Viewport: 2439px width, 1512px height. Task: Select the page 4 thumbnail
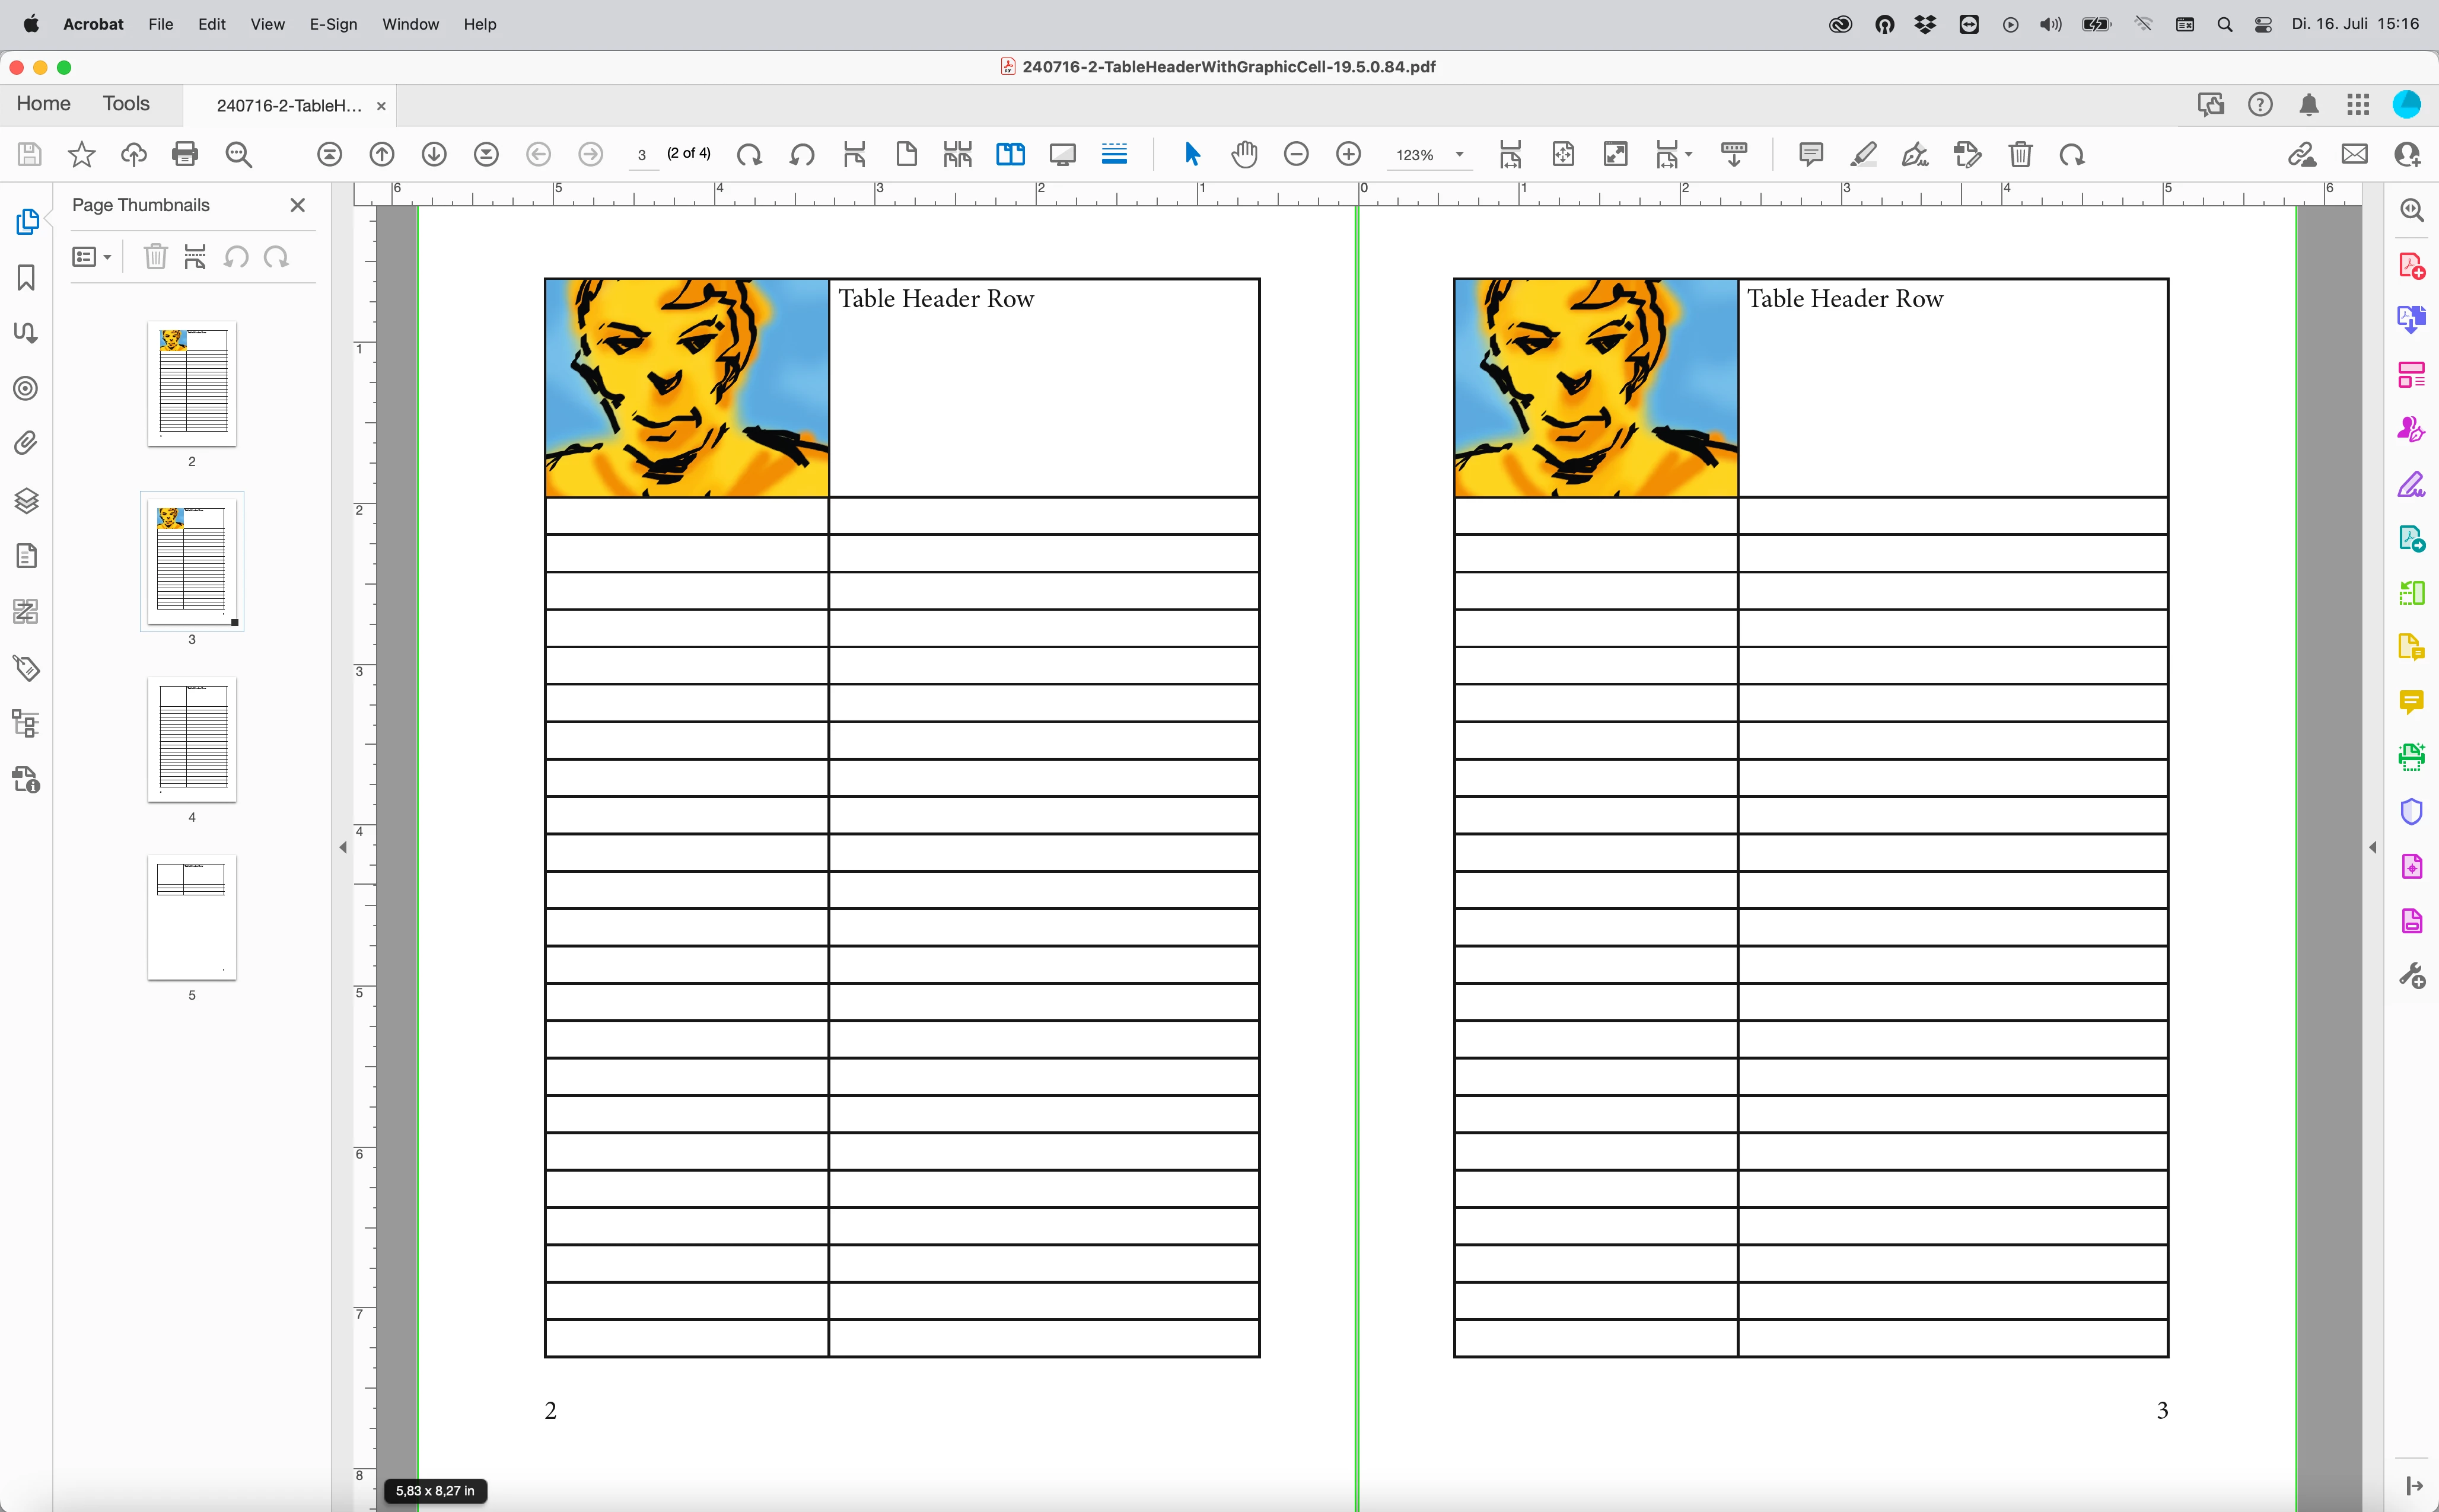pyautogui.click(x=192, y=740)
